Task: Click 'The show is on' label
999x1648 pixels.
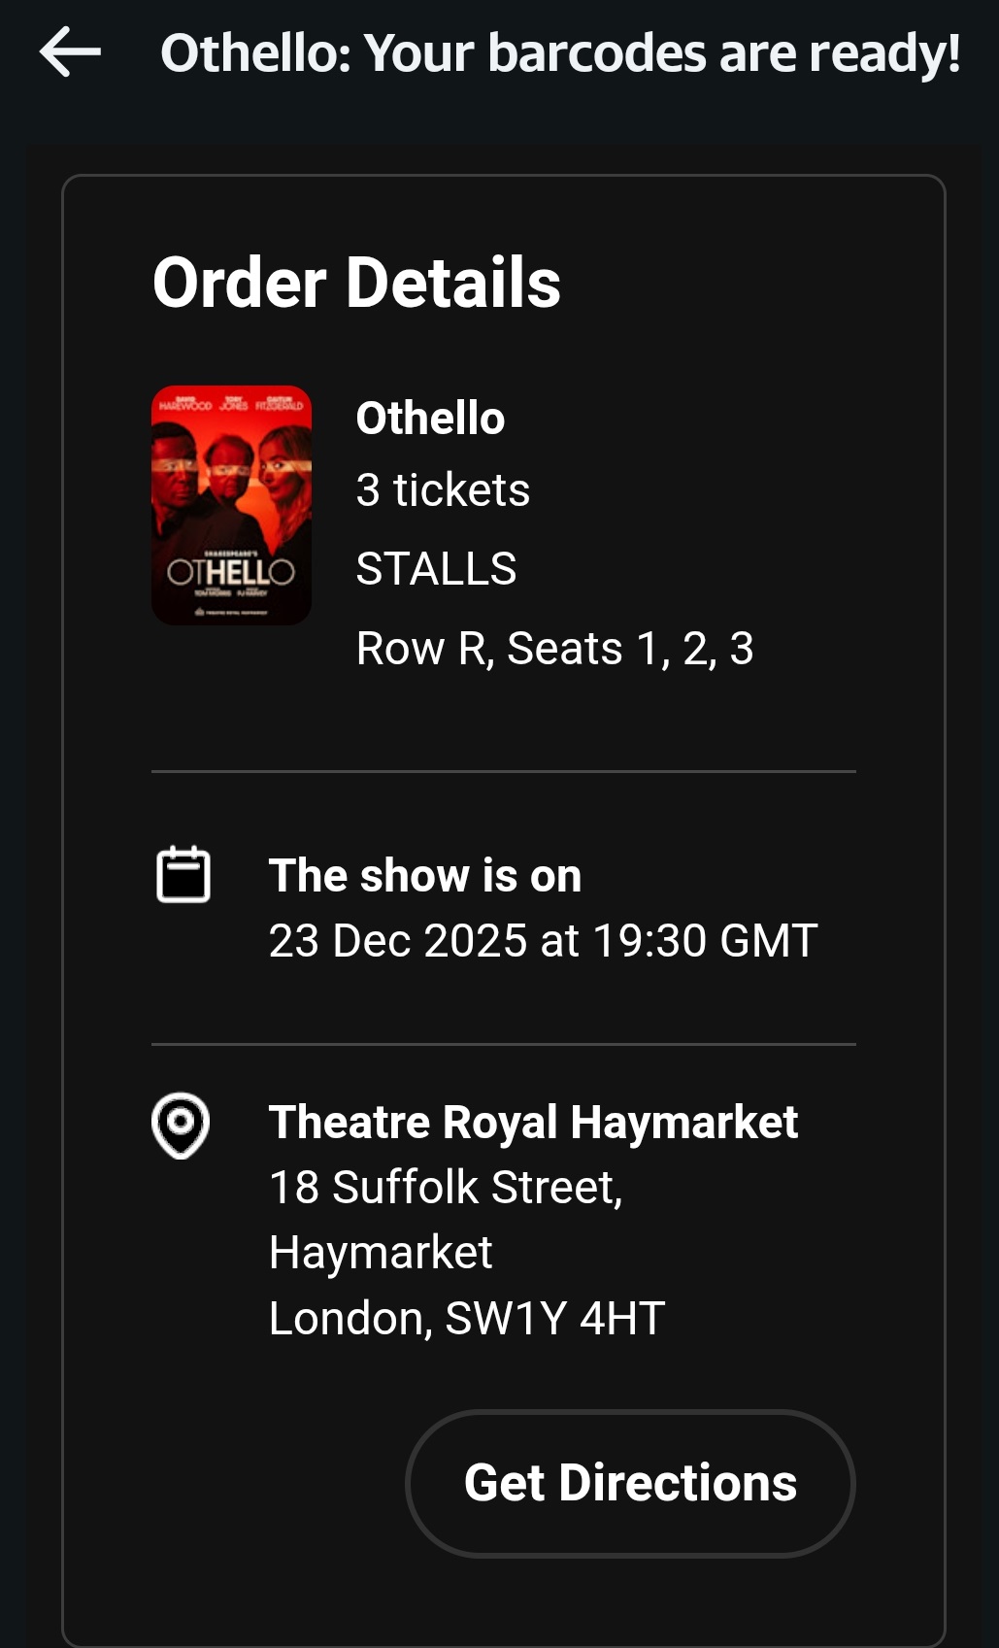Action: click(424, 876)
